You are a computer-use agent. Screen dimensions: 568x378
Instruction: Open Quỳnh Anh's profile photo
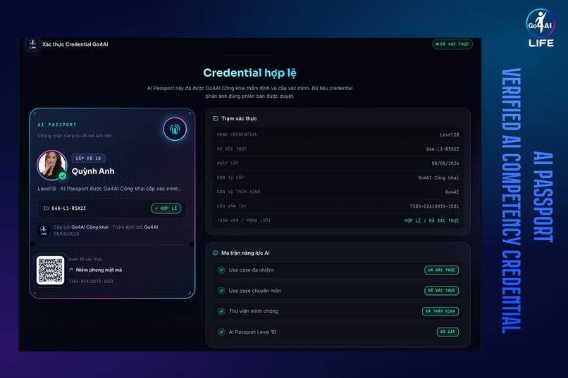coord(52,165)
